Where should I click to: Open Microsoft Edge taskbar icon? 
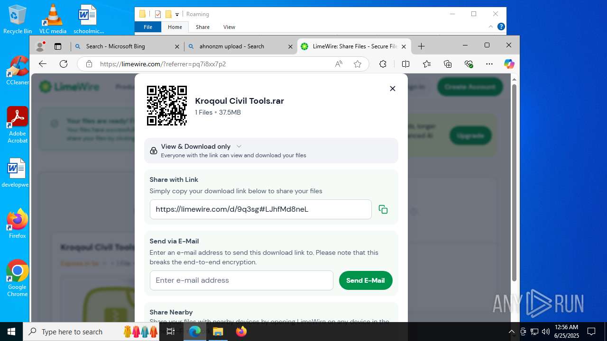coord(195,332)
